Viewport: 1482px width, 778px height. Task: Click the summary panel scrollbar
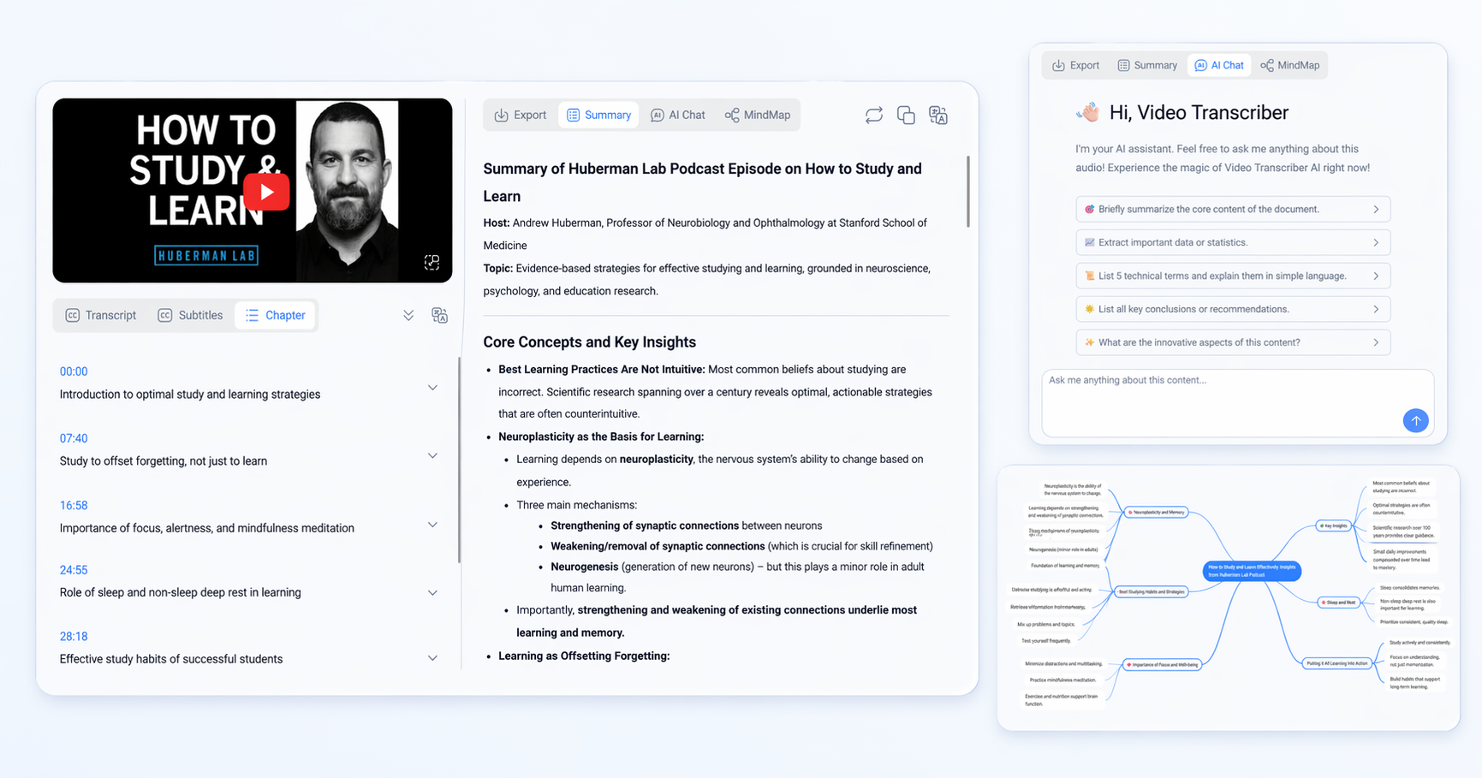pos(967,191)
